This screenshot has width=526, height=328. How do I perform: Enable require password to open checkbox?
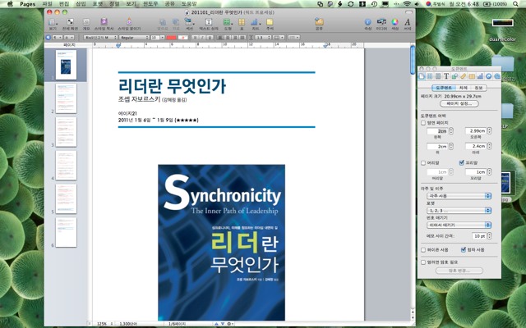point(423,262)
